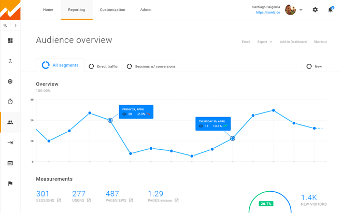Open the Behavior window sidebar icon
The image size is (341, 213).
click(10, 163)
